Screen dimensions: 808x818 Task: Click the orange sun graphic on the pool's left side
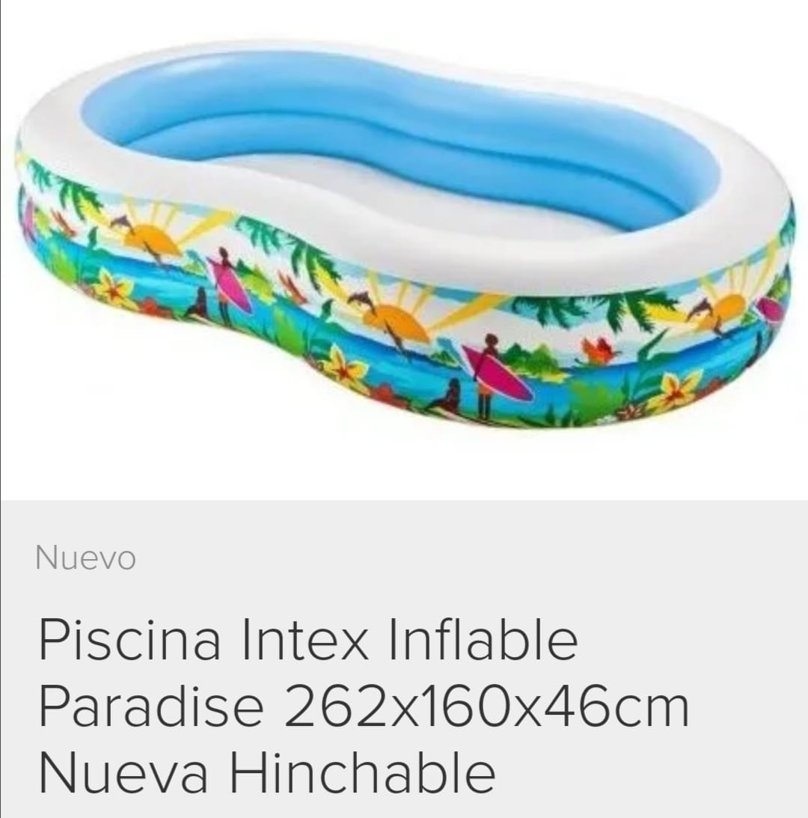[153, 239]
